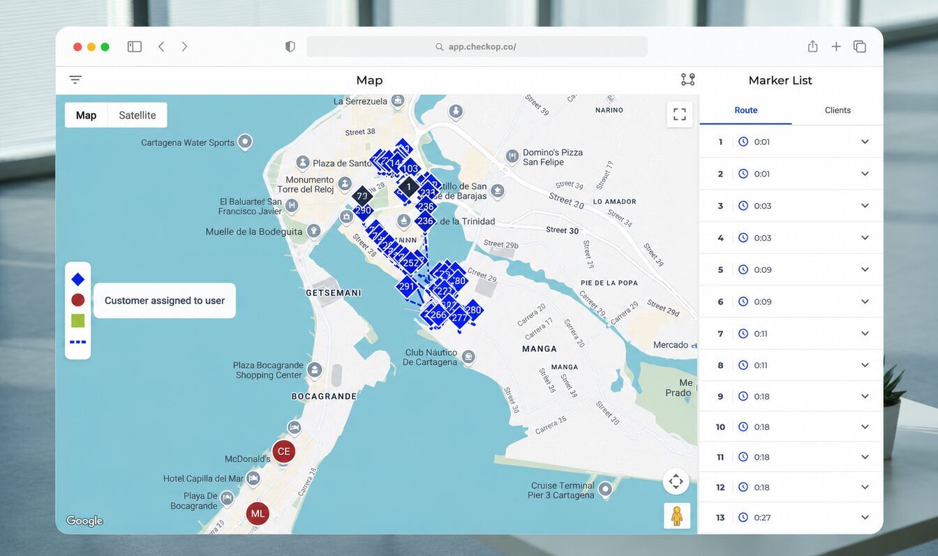Expand route row 7 chevron
Screen dimensions: 938x556
865,333
